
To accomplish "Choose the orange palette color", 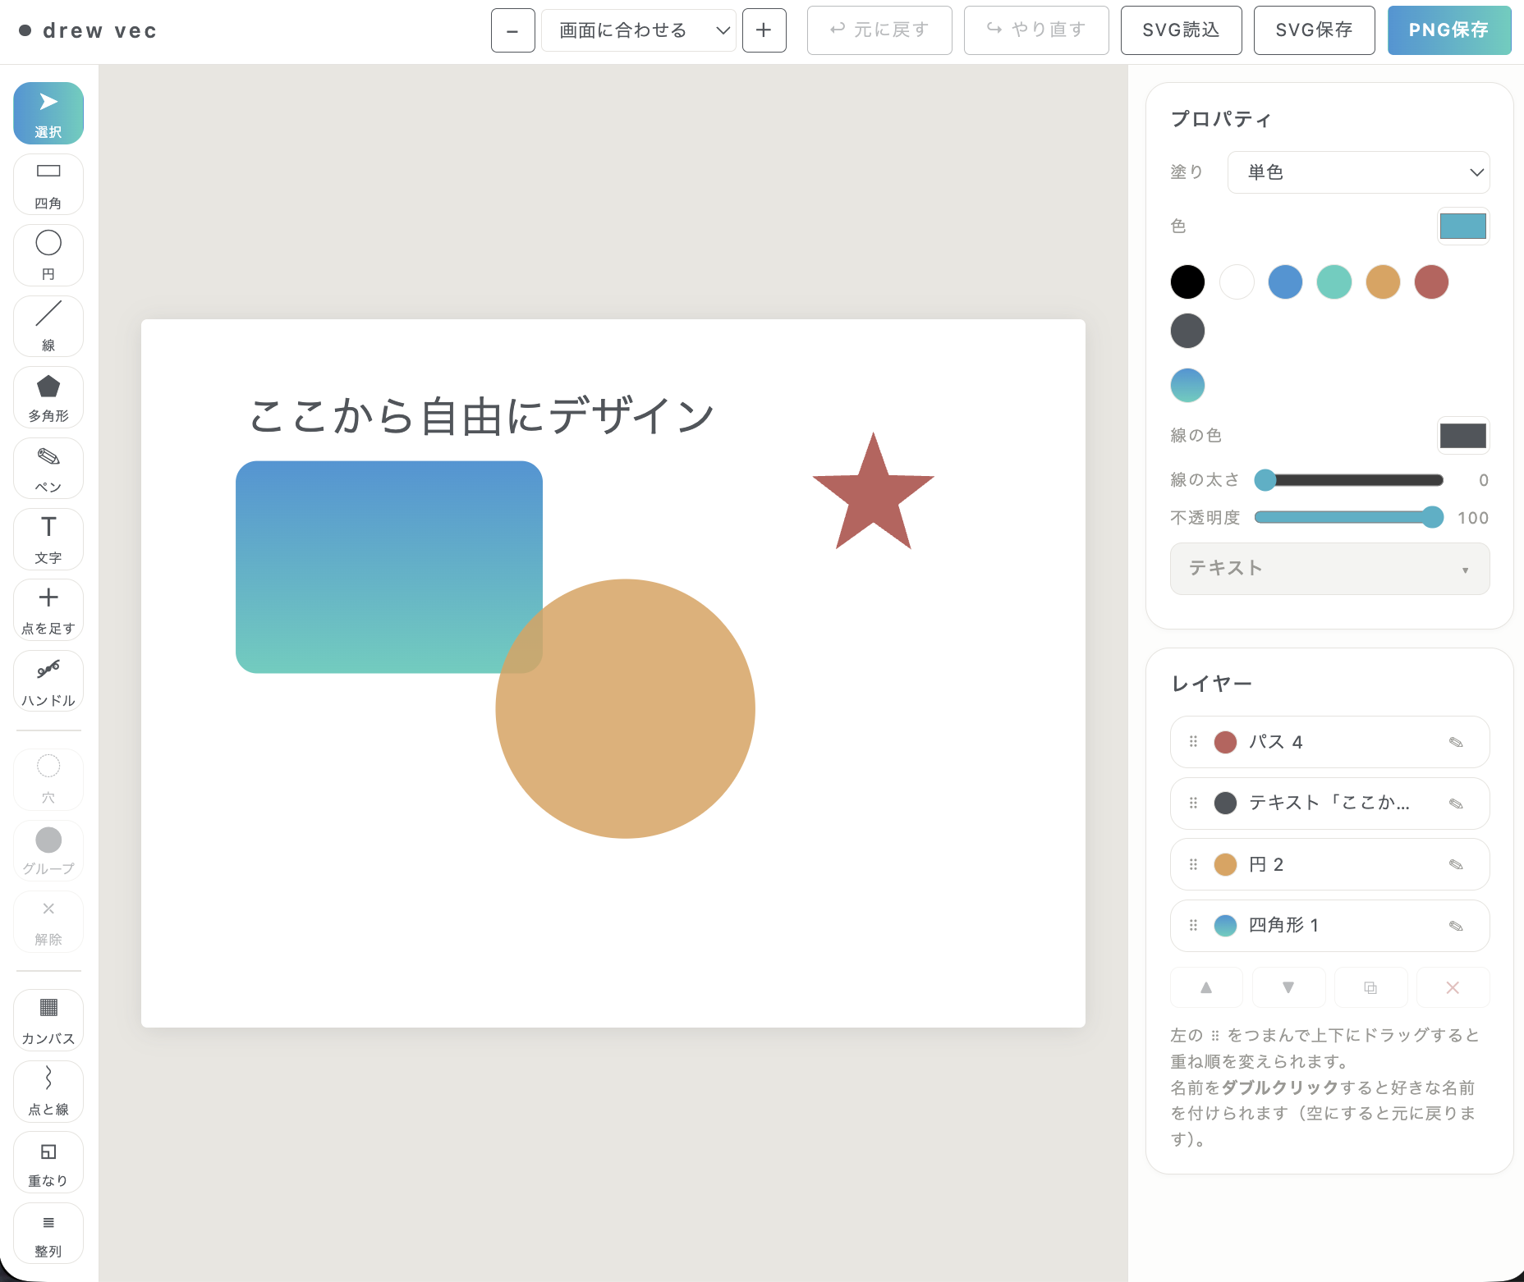I will pos(1383,282).
